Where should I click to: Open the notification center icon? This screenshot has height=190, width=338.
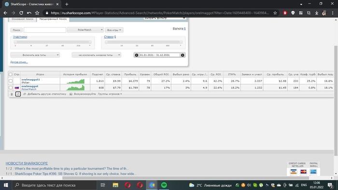click(330, 185)
